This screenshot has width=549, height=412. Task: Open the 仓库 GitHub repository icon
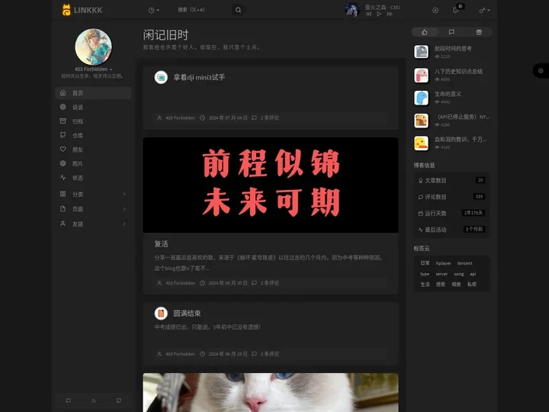tap(63, 135)
